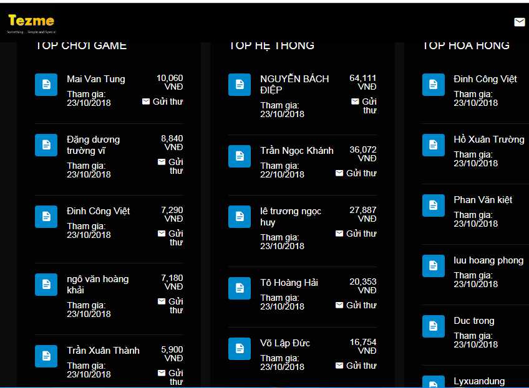The height and width of the screenshot is (388, 529).
Task: Click Gửi thư for Võ Lập Đức
Action: point(356,366)
